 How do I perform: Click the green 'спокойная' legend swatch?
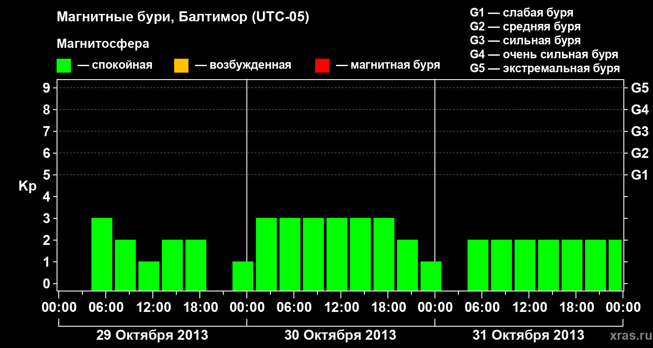point(64,66)
